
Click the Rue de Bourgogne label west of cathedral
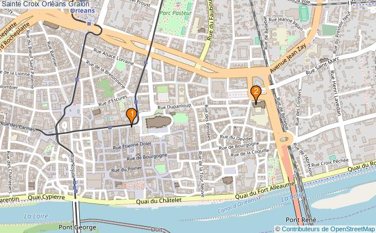(147, 157)
